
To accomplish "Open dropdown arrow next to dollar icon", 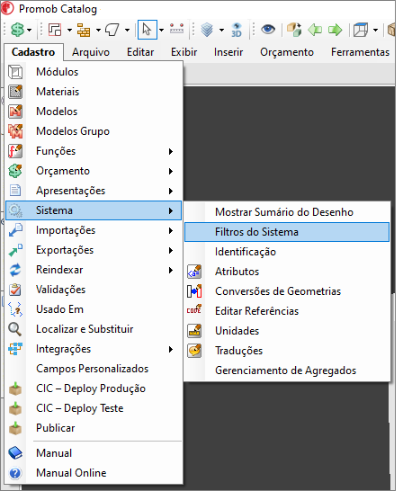I will 30,31.
